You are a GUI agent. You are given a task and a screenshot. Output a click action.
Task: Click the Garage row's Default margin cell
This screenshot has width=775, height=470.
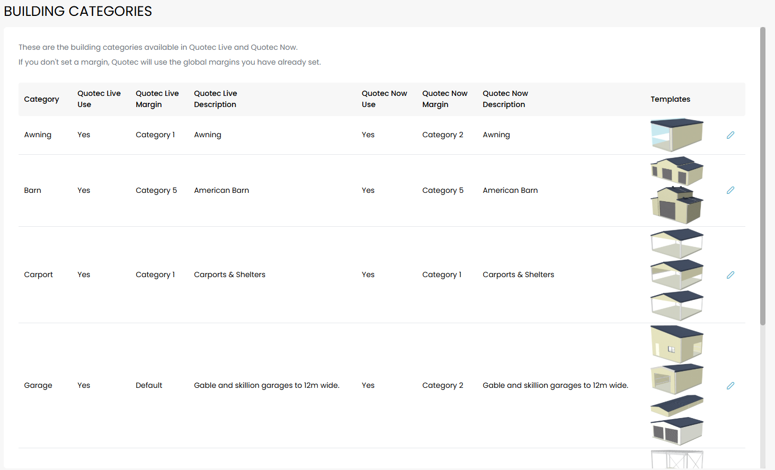click(x=149, y=386)
